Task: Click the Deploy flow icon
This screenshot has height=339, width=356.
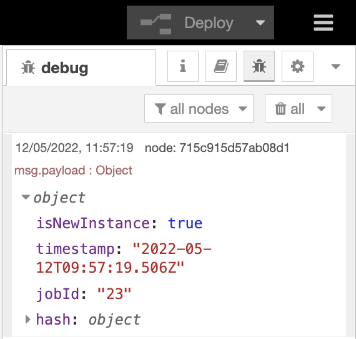Action: click(156, 24)
